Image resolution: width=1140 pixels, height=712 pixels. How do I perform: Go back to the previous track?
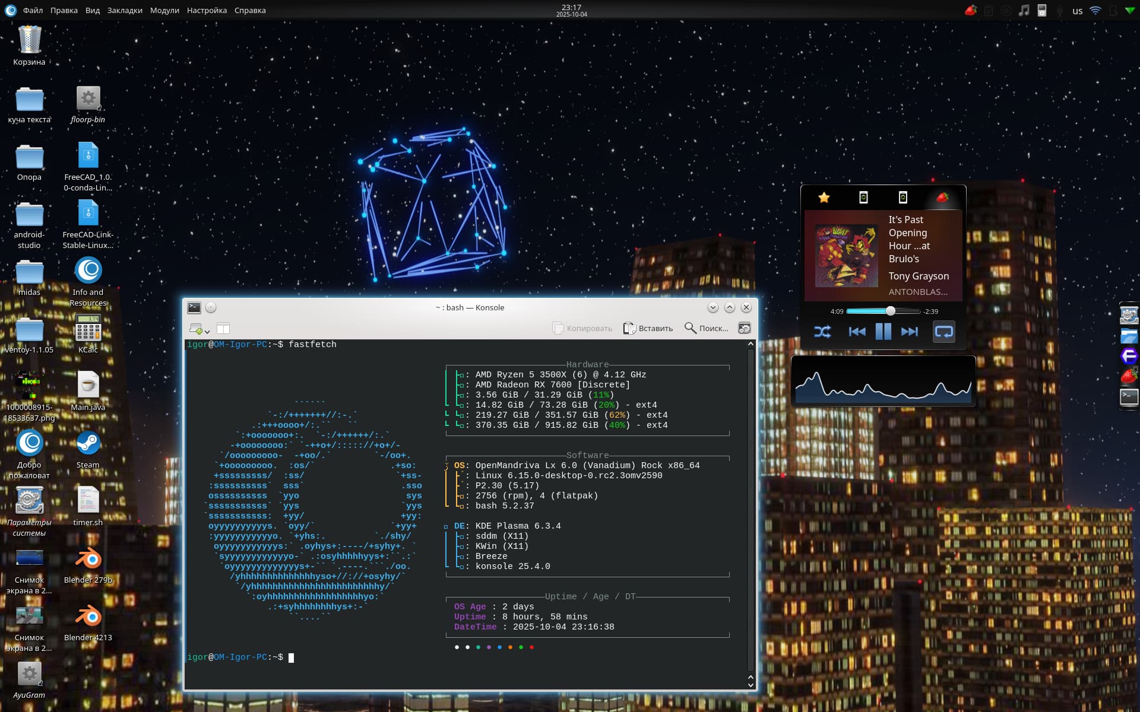856,332
